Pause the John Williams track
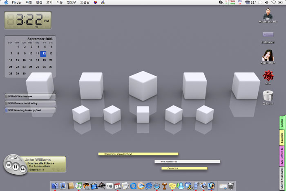 pos(15,166)
